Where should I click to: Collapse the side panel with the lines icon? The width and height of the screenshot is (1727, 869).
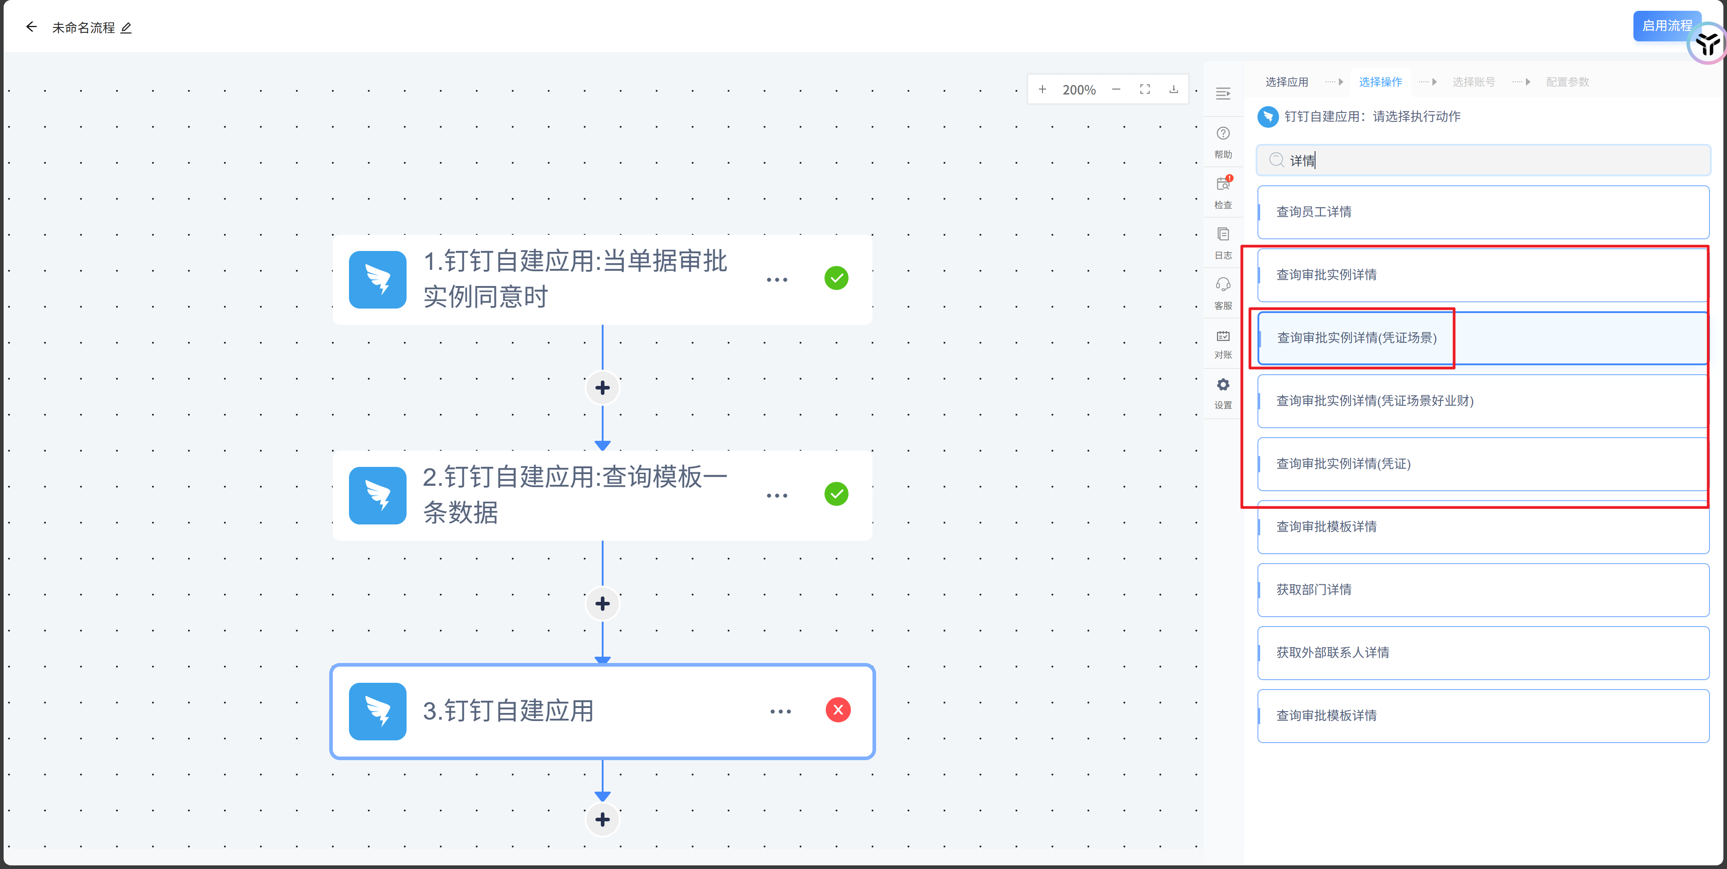[x=1223, y=93]
